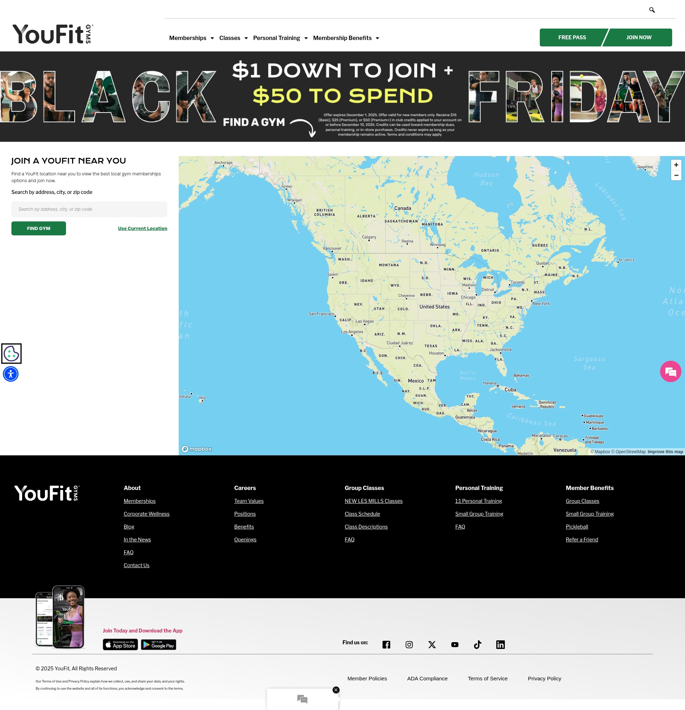Open YouFit YouTube channel
The width and height of the screenshot is (685, 710).
click(455, 644)
